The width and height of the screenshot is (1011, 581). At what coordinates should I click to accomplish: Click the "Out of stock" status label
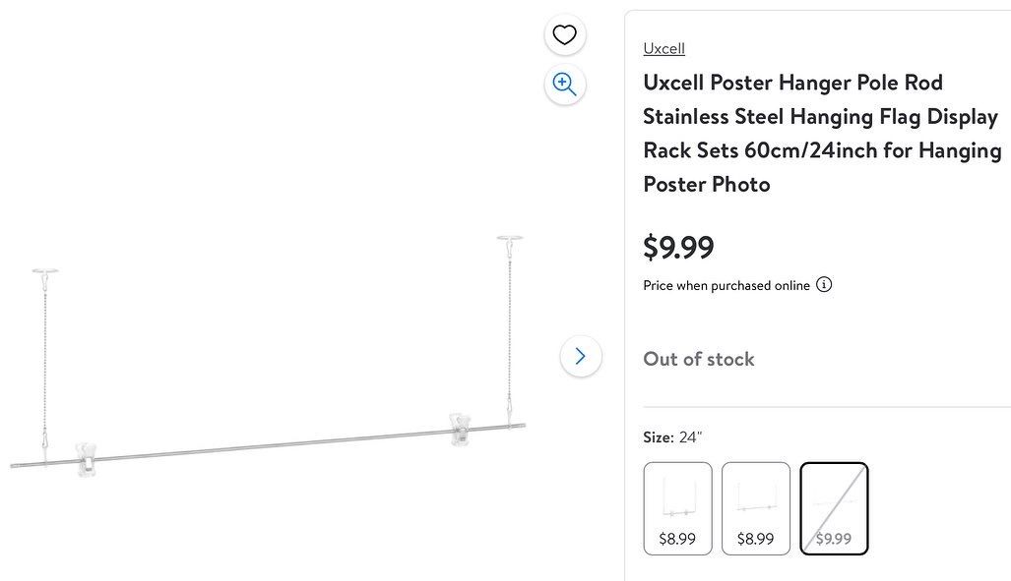click(699, 359)
